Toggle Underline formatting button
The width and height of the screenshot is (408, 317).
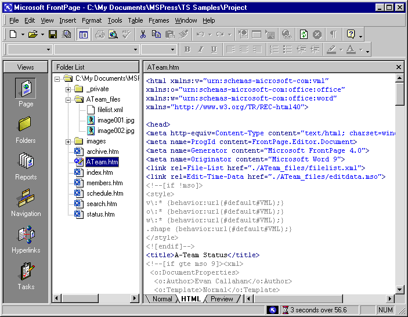214,49
